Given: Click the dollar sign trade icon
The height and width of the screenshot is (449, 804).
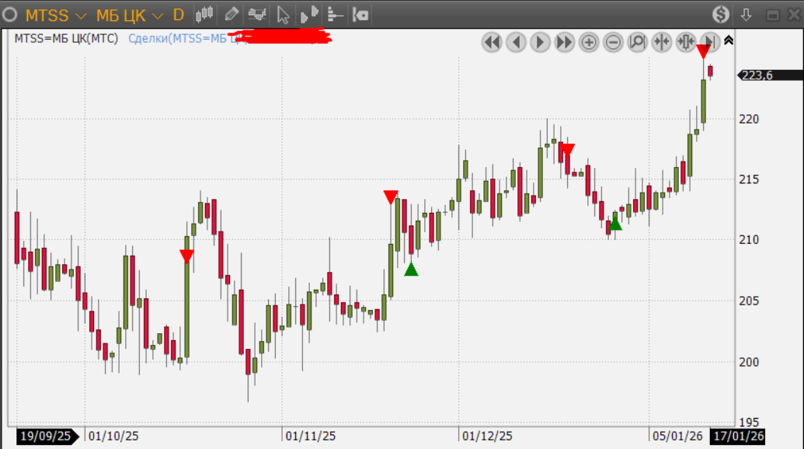Looking at the screenshot, I should [721, 14].
